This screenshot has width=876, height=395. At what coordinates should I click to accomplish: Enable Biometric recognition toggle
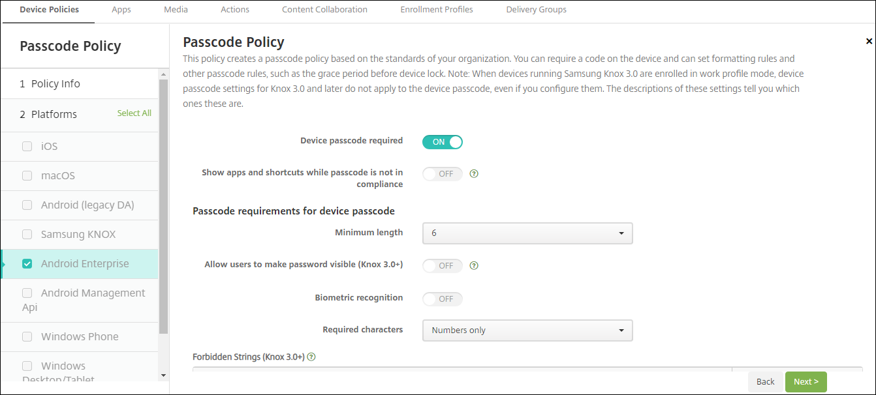tap(443, 299)
